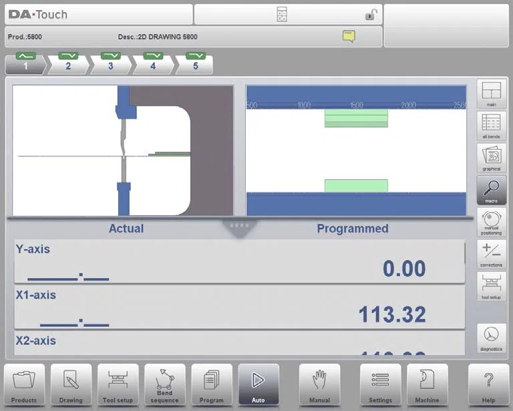Open Tool setup in bottom bar

click(x=118, y=384)
